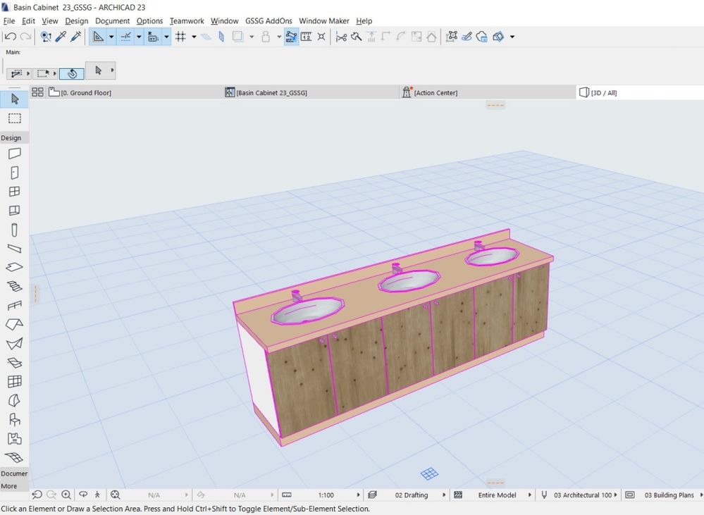Select the Arrow tool in the toolbox

(x=15, y=99)
